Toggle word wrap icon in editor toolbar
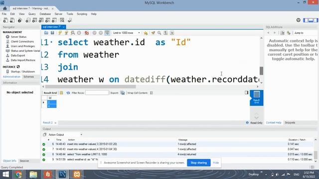319x179 pixels. (172, 33)
